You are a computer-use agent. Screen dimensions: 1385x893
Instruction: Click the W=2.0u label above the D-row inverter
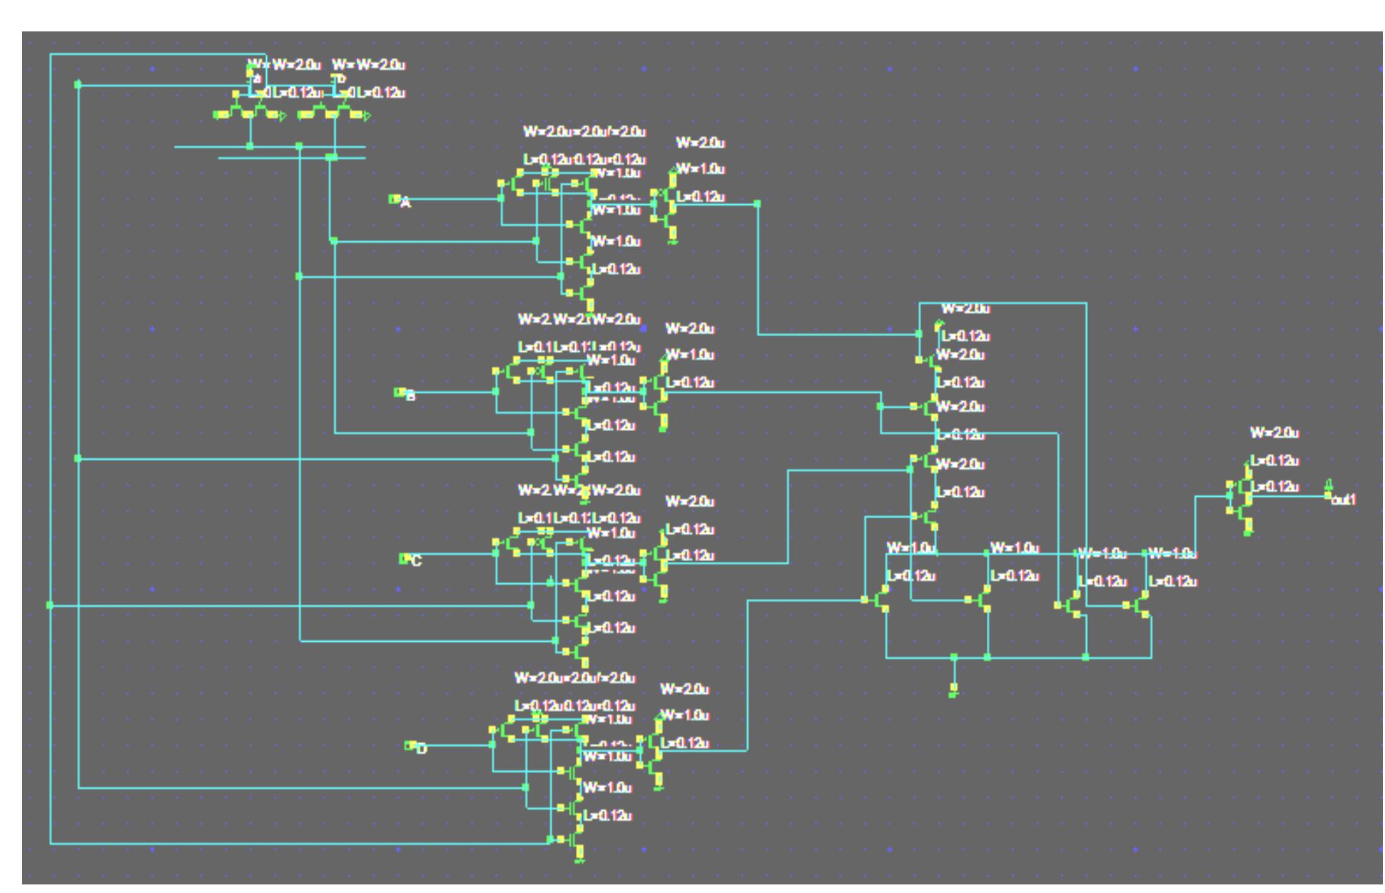click(x=684, y=689)
